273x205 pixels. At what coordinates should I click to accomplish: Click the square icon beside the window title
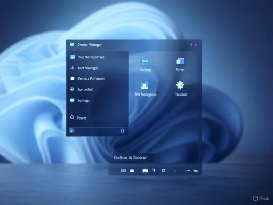72,44
